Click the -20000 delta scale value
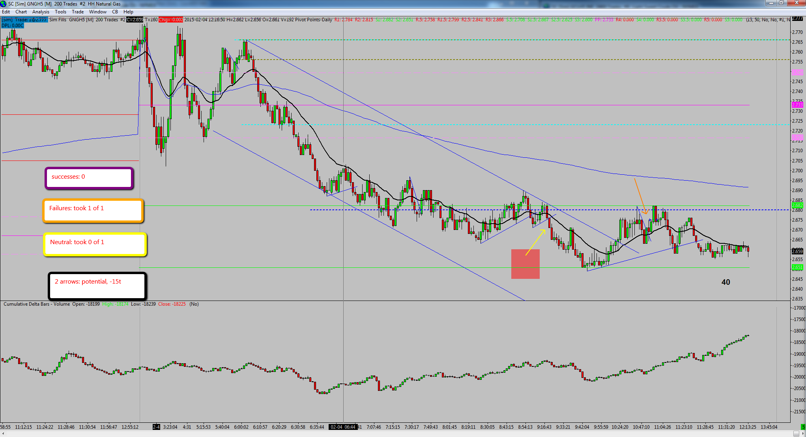 point(799,377)
